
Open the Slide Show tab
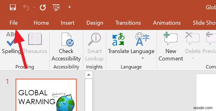(204, 23)
